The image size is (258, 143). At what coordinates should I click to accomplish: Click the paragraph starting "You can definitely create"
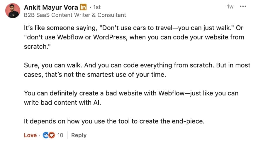[x=131, y=98]
